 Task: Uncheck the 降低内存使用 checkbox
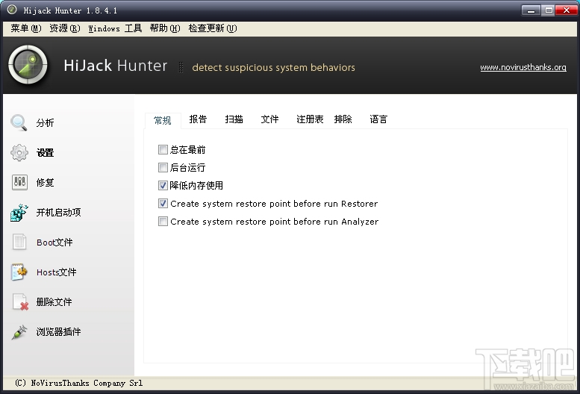click(163, 185)
